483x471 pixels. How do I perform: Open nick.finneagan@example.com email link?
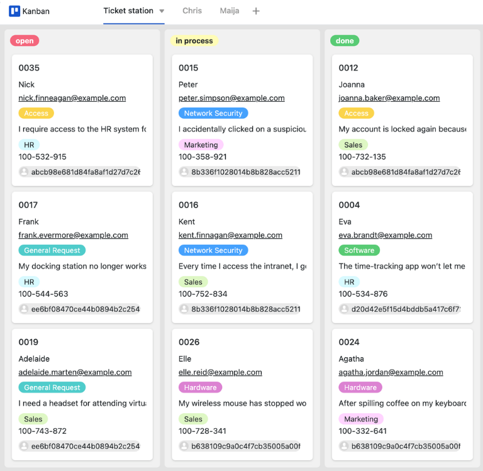click(72, 98)
